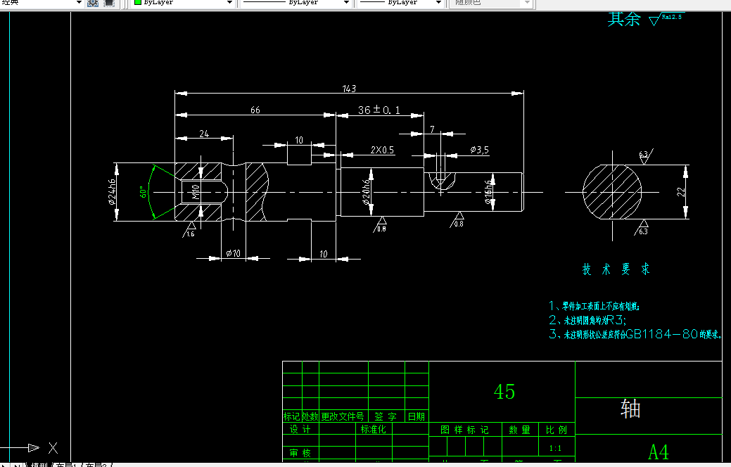Image resolution: width=731 pixels, height=467 pixels.
Task: Select the 数量 title block label
Action: [x=519, y=430]
